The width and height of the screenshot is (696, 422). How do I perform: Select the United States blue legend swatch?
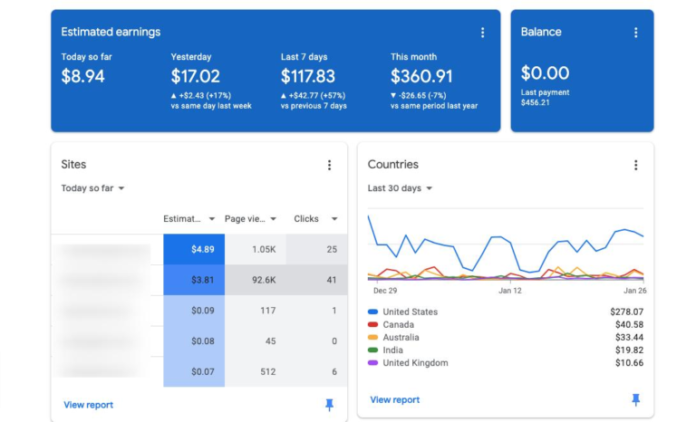372,312
